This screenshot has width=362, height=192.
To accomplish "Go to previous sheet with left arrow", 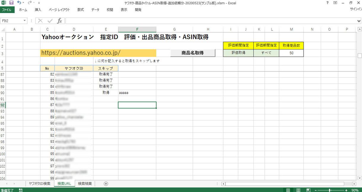I will [x=7, y=184].
